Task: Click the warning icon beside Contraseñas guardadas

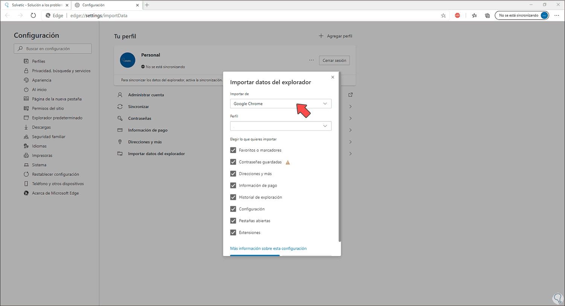Action: click(x=288, y=162)
